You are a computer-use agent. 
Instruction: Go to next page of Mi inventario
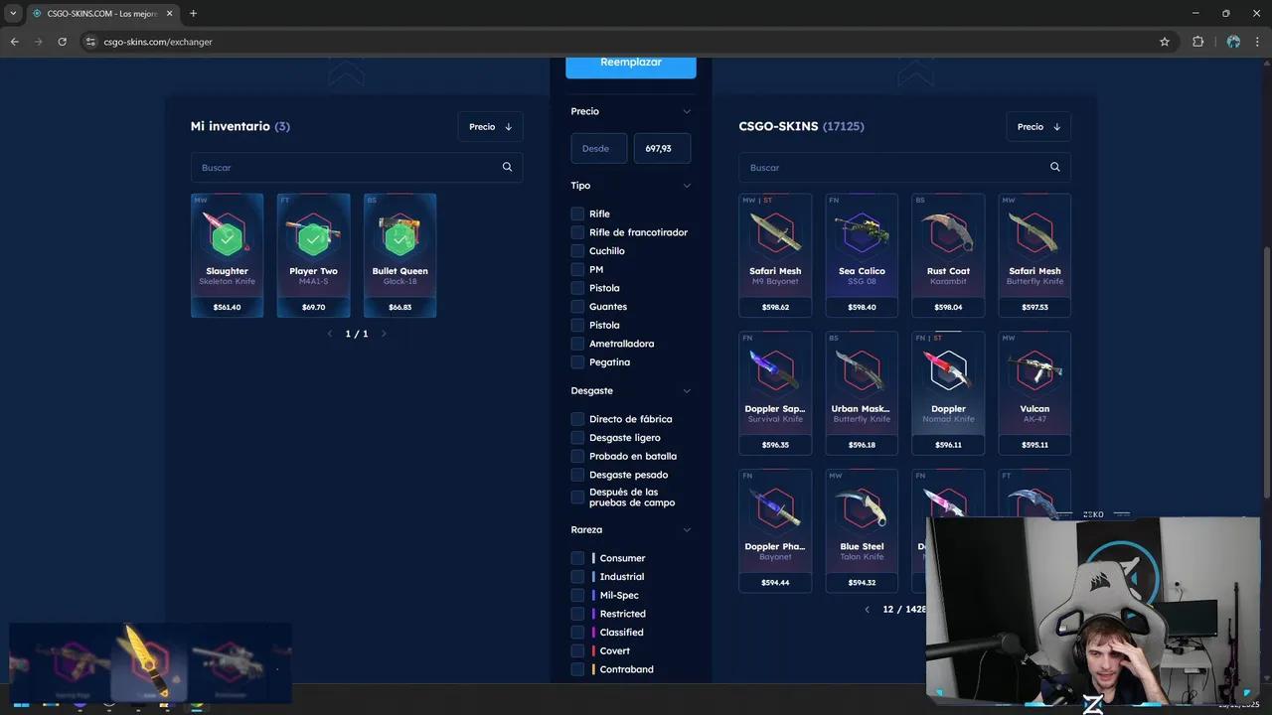tap(384, 334)
